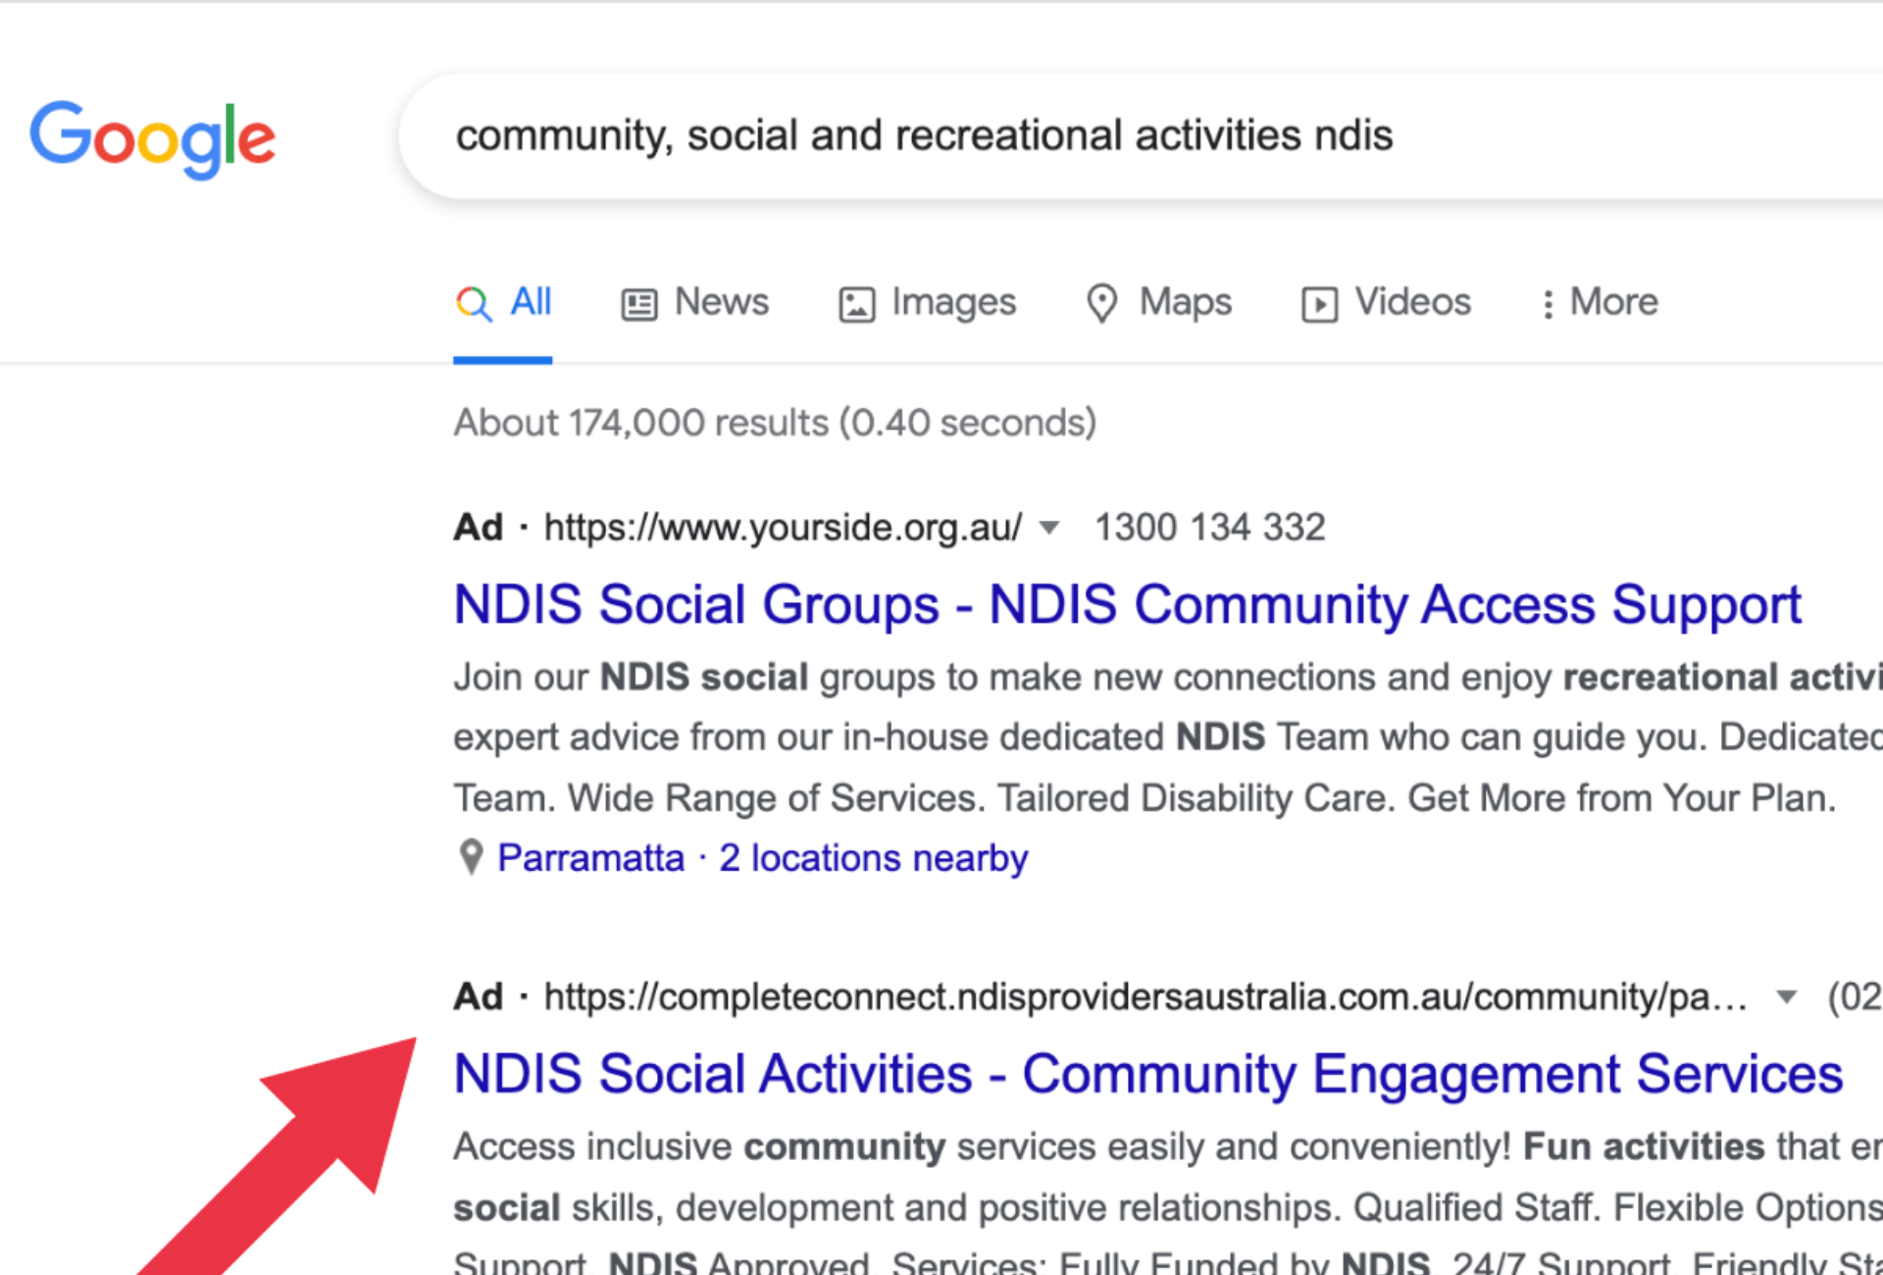Click the location pin beside Parramatta
Screen dimensions: 1883x1275
click(x=472, y=857)
